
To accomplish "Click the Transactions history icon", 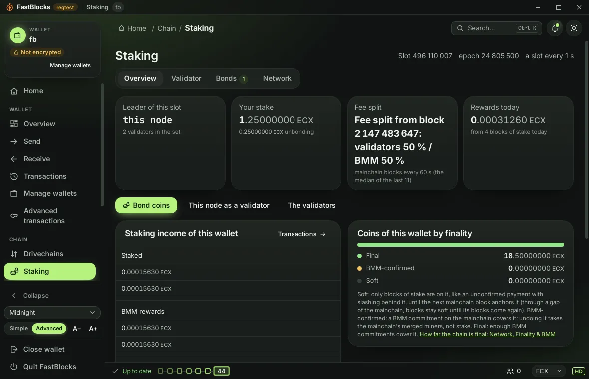I will [x=14, y=177].
